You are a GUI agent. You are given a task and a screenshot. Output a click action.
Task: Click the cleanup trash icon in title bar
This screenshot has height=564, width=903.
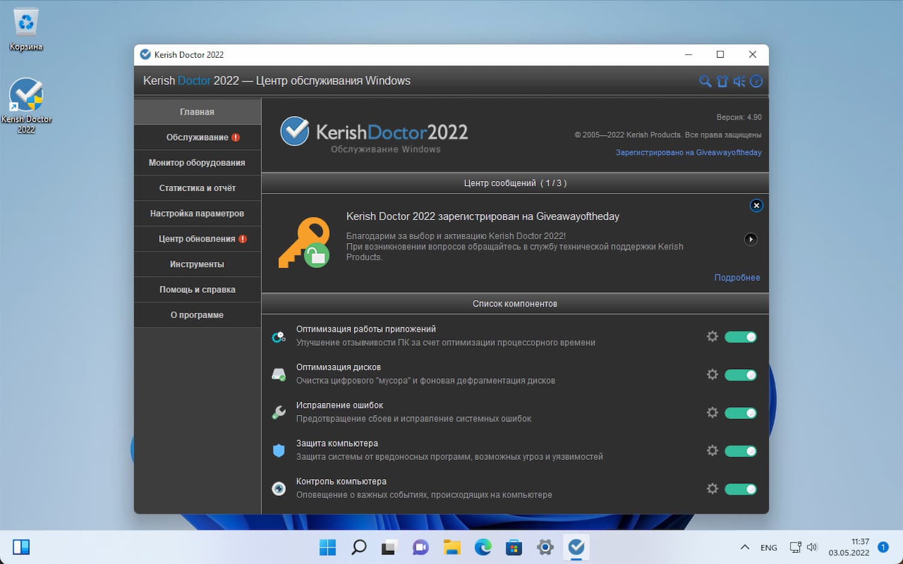(722, 81)
